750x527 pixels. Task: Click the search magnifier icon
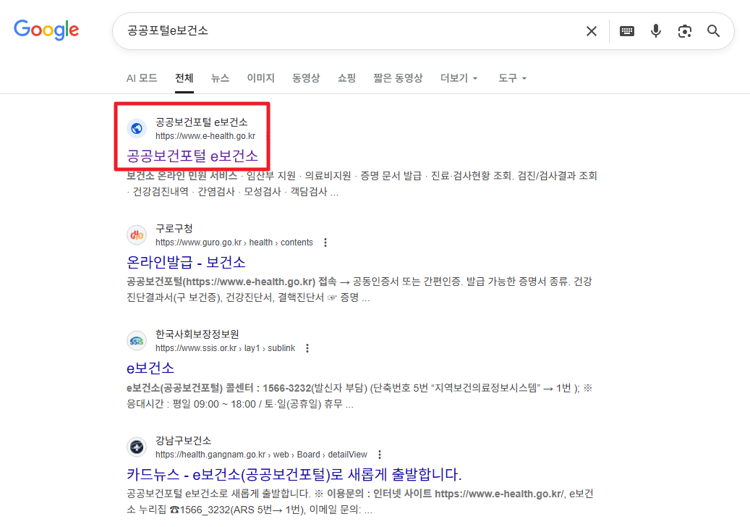click(x=713, y=31)
